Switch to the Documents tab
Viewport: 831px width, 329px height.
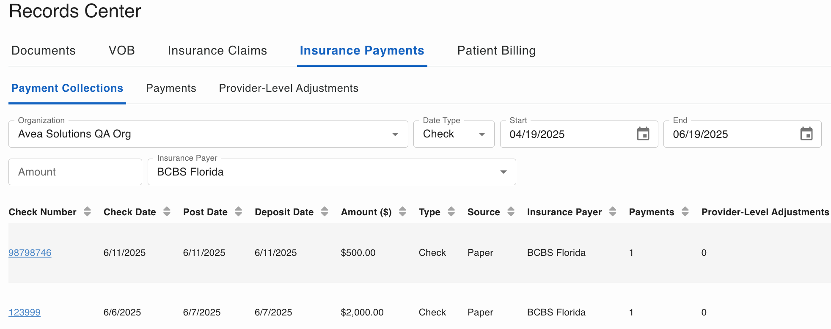(44, 51)
